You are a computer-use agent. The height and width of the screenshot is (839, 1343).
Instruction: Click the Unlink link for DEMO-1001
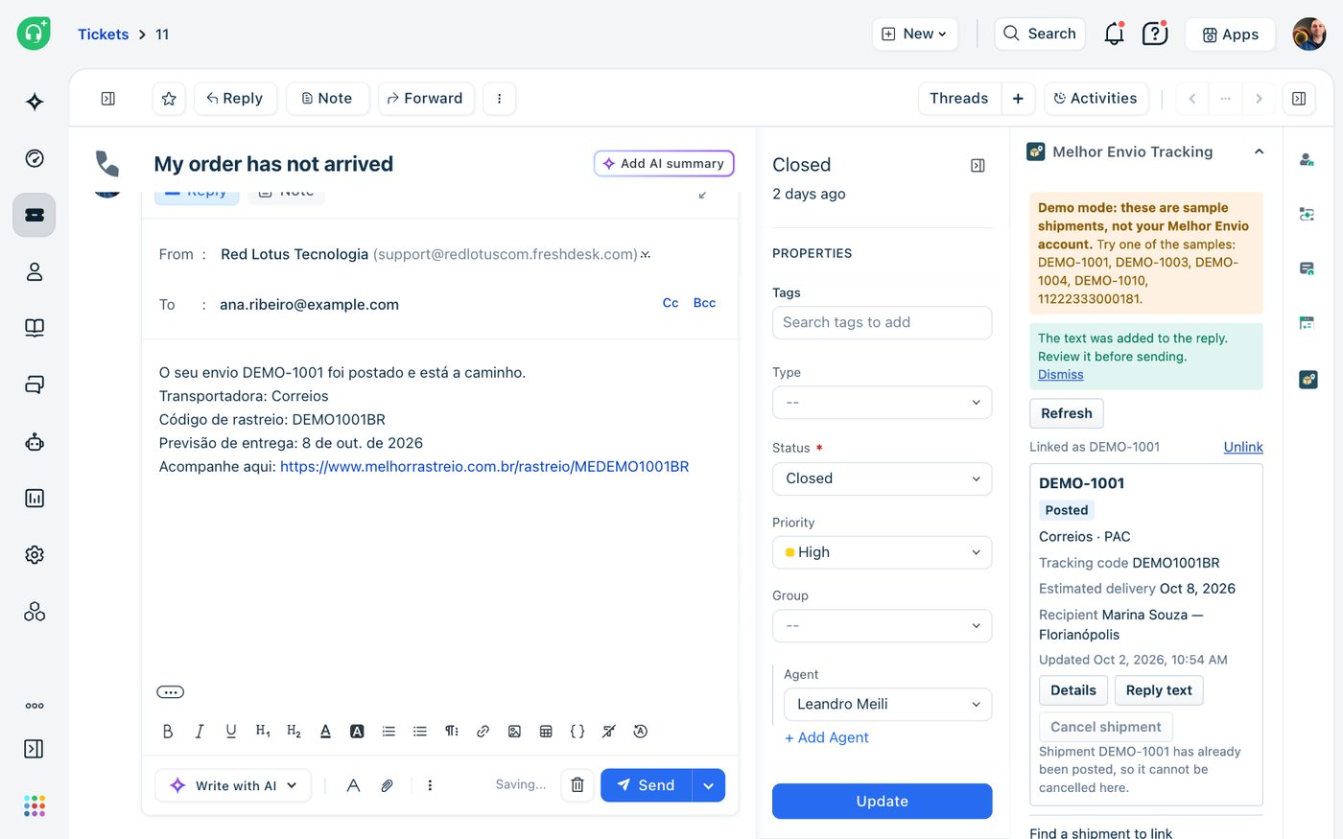coord(1243,447)
